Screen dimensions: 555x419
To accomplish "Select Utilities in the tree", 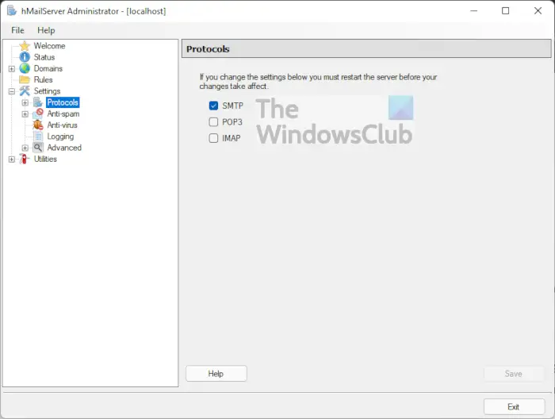I will [x=45, y=159].
